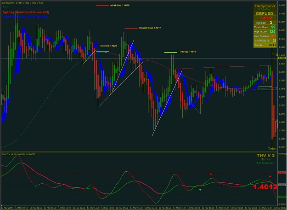Click the Daily Average value 249

coord(272,36)
